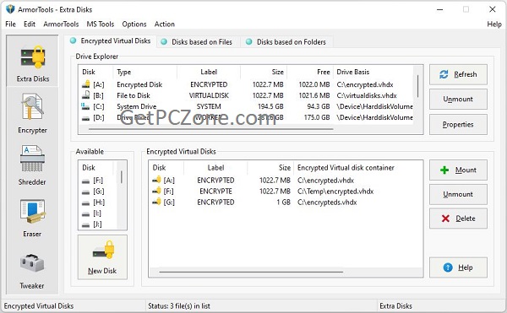This screenshot has height=313, width=507.
Task: Click the 1 GB size cell
Action: (283, 202)
